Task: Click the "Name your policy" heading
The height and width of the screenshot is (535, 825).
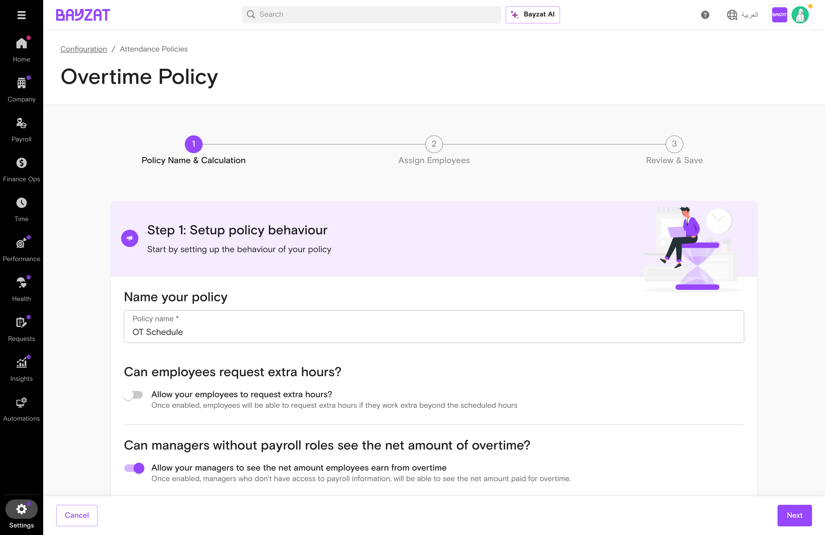Action: click(x=176, y=297)
